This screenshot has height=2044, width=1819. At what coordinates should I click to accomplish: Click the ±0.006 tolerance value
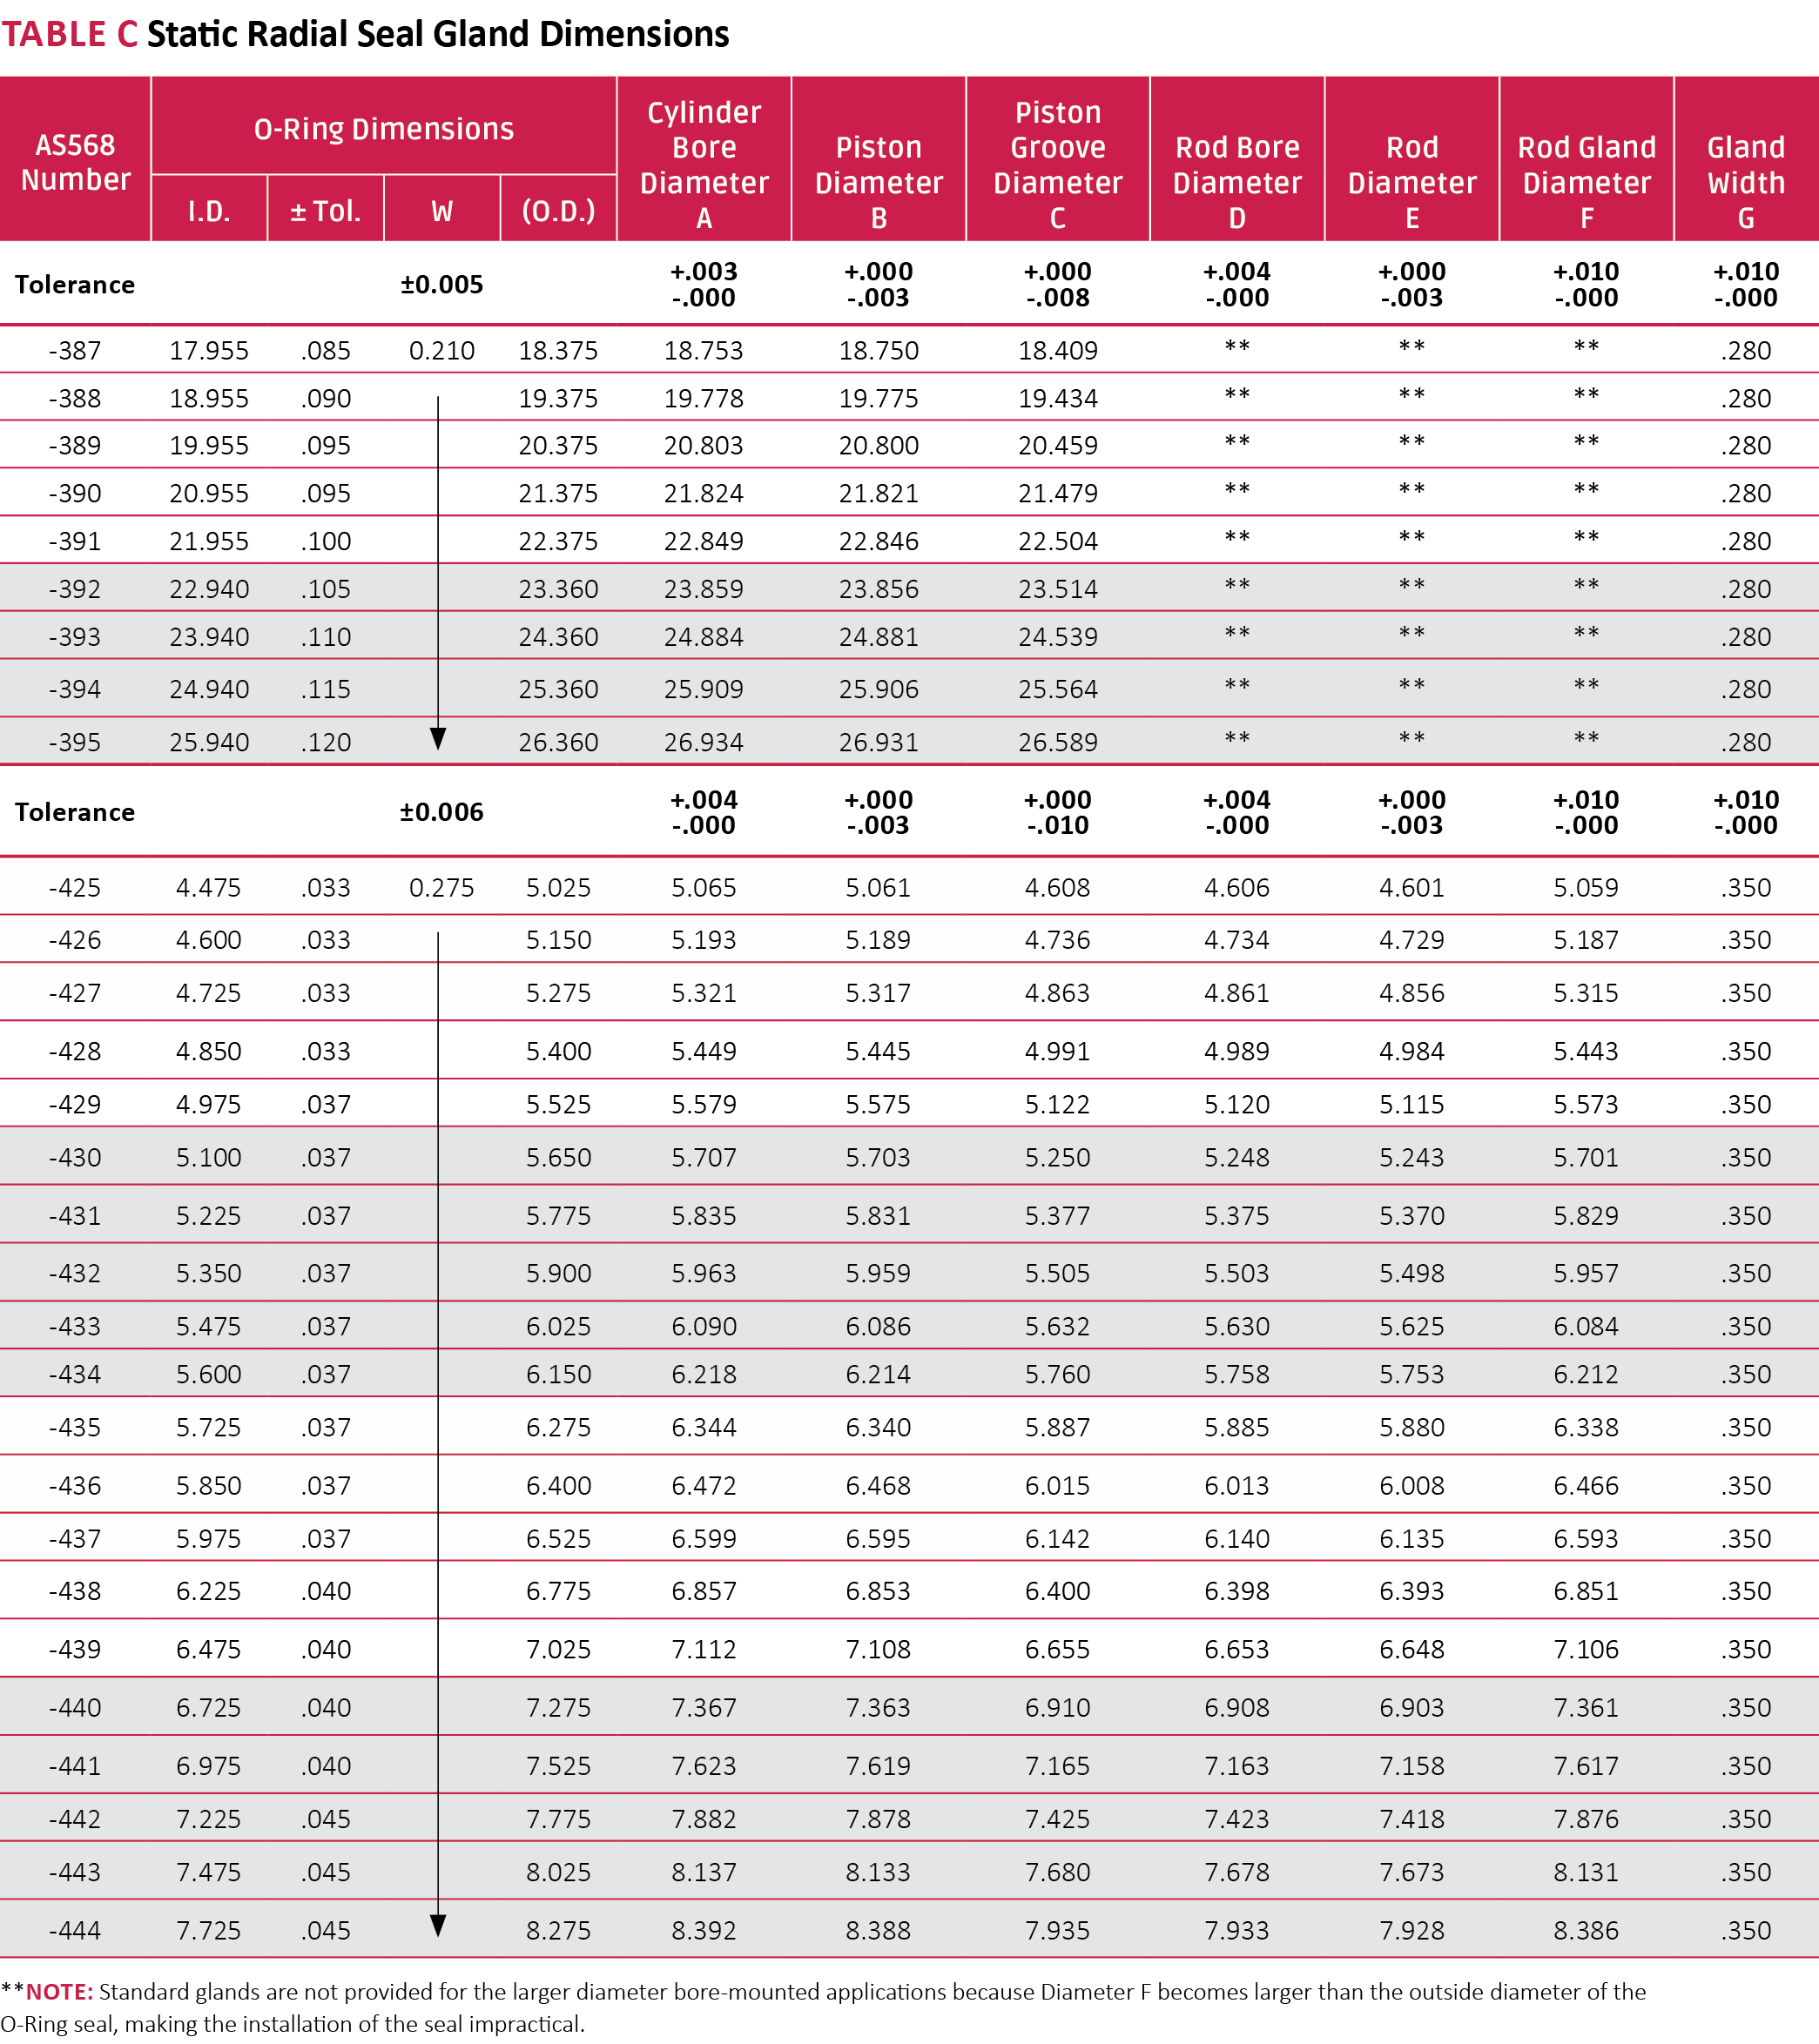pyautogui.click(x=441, y=812)
